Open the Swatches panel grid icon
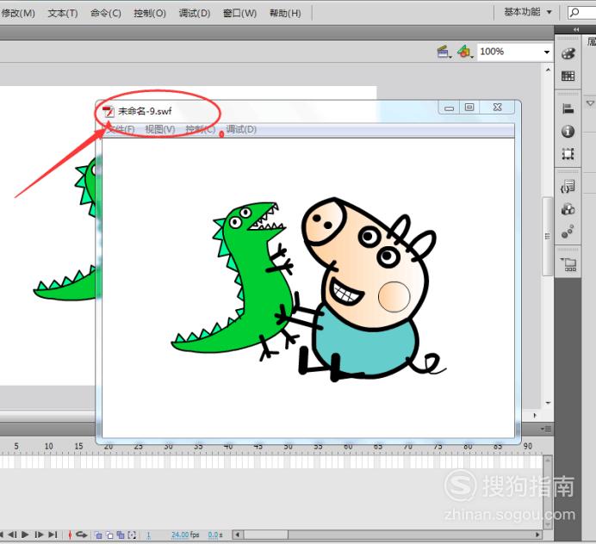Screen dimensions: 596x544 568,76
